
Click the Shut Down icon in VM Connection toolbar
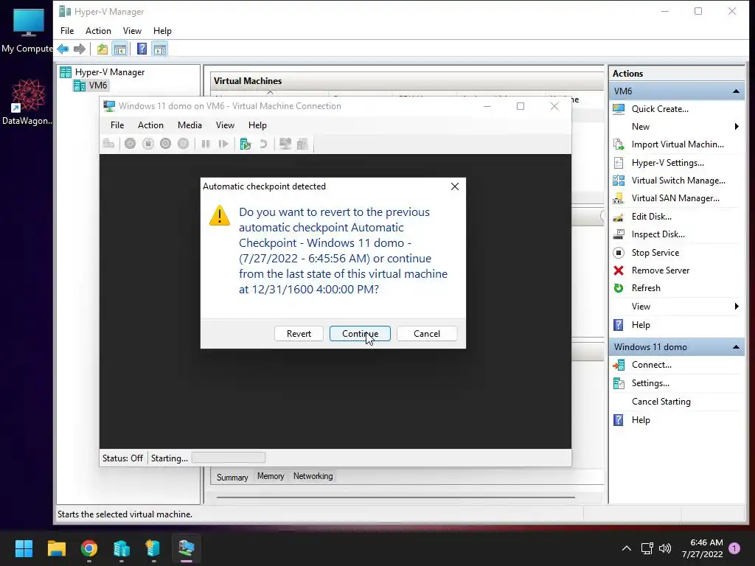point(166,144)
